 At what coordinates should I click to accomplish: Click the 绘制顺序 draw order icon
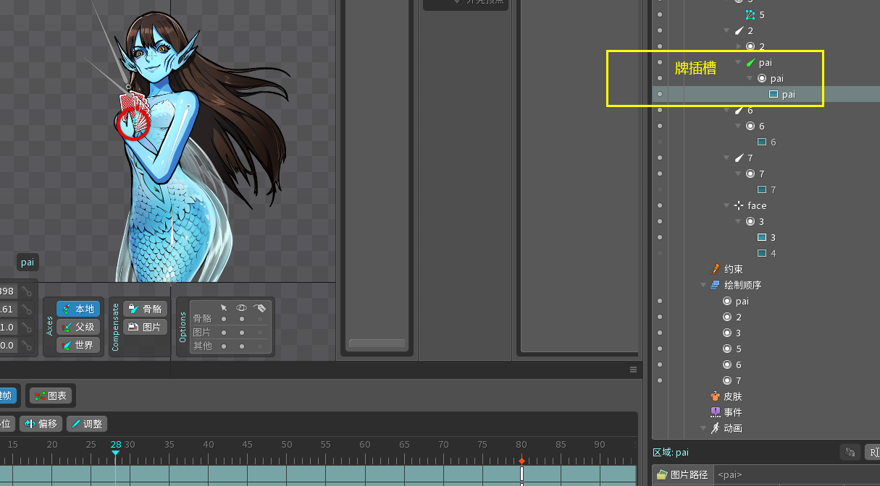coord(716,285)
